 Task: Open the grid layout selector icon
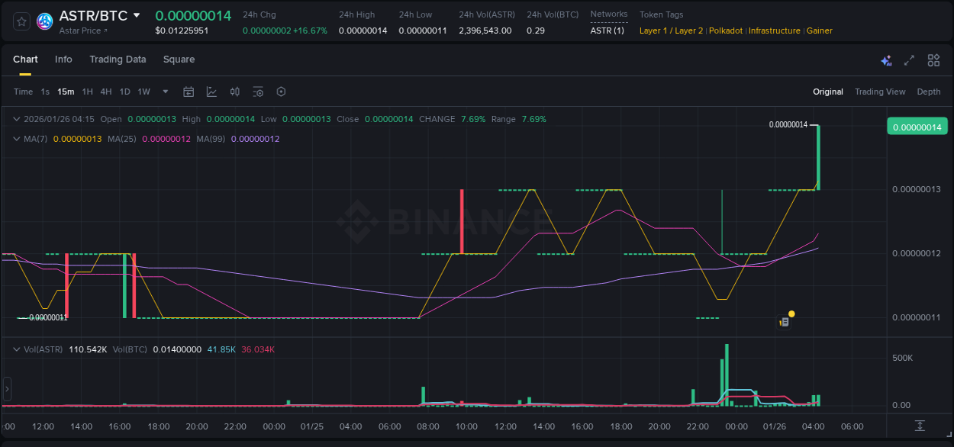[933, 59]
